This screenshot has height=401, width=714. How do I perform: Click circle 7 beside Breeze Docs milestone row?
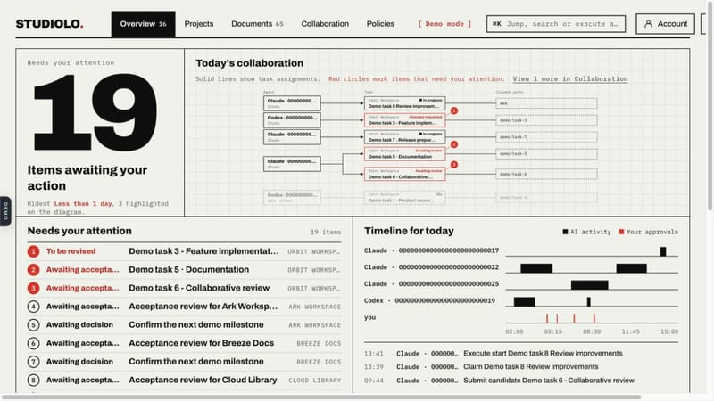pyautogui.click(x=33, y=362)
